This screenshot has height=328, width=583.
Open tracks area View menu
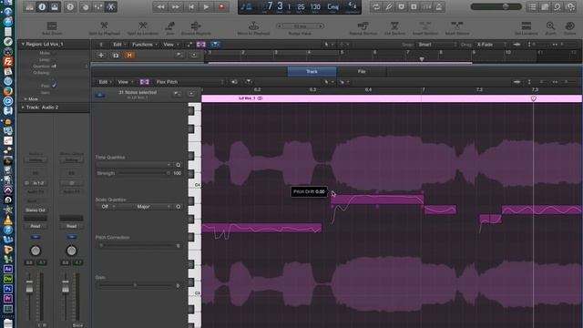pyautogui.click(x=170, y=45)
